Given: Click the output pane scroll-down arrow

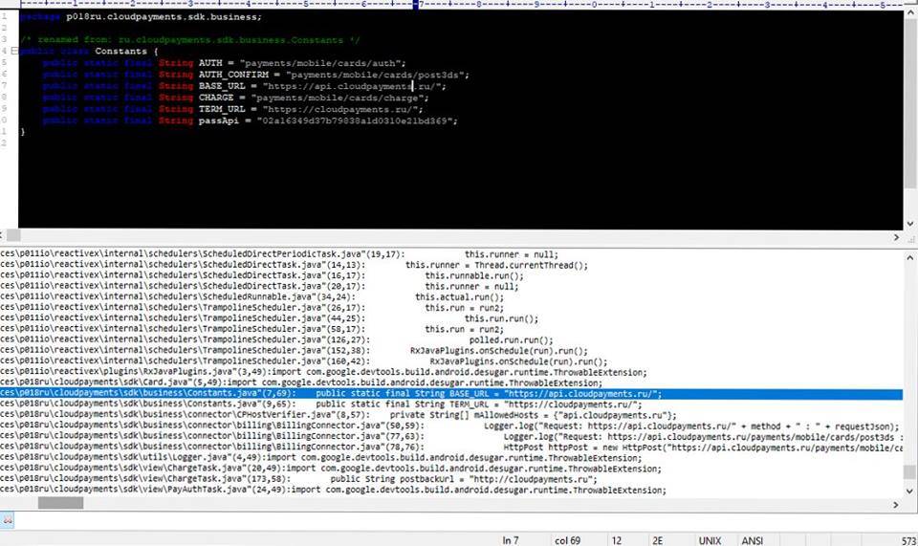Looking at the screenshot, I should tap(909, 491).
